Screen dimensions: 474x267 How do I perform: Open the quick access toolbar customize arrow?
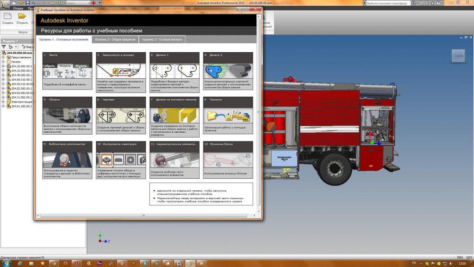100,3
